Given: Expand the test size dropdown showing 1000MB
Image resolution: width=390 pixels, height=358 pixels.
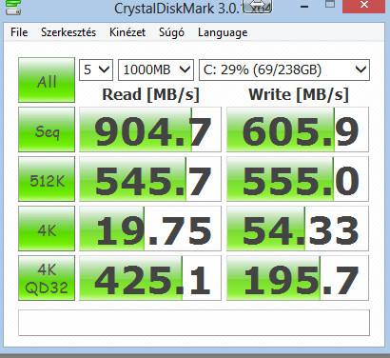Looking at the screenshot, I should click(156, 70).
